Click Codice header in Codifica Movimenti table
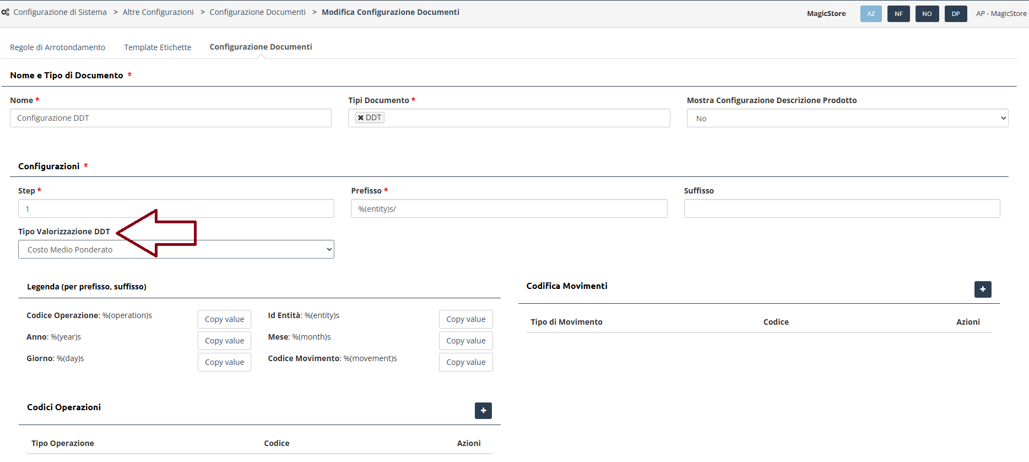Viewport: 1029px width, 462px height. pyautogui.click(x=776, y=322)
